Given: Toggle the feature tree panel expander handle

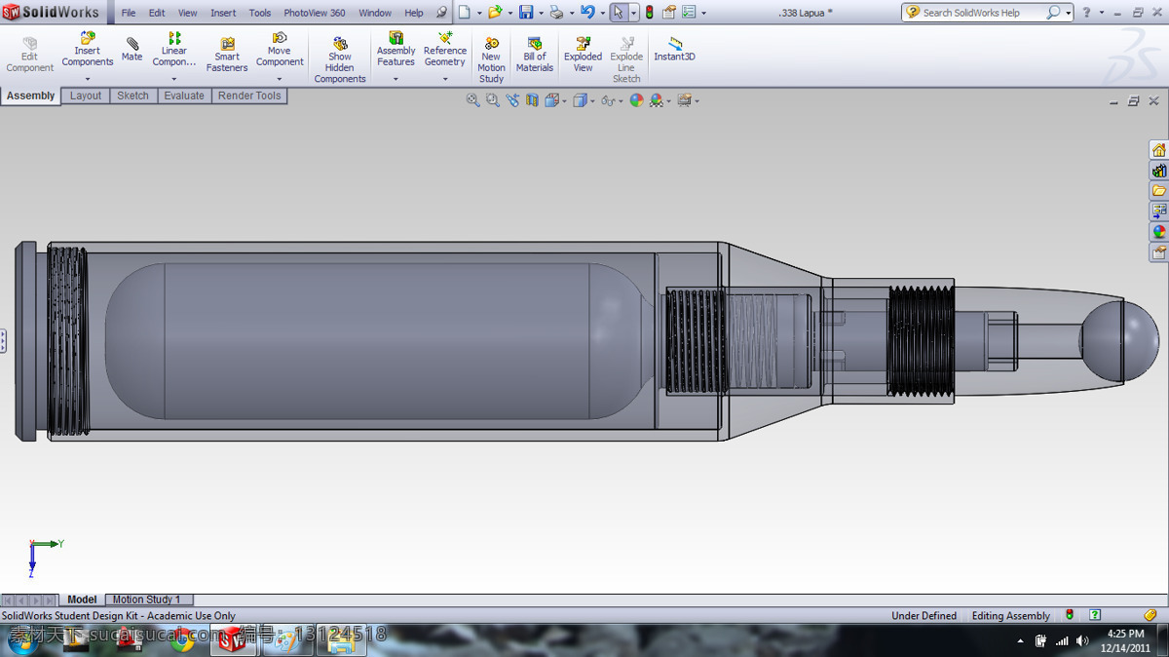Looking at the screenshot, I should click(x=3, y=340).
